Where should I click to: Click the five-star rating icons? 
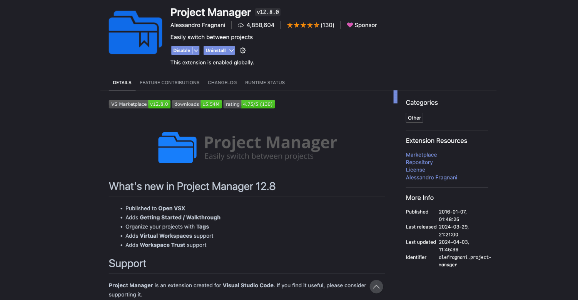[303, 25]
